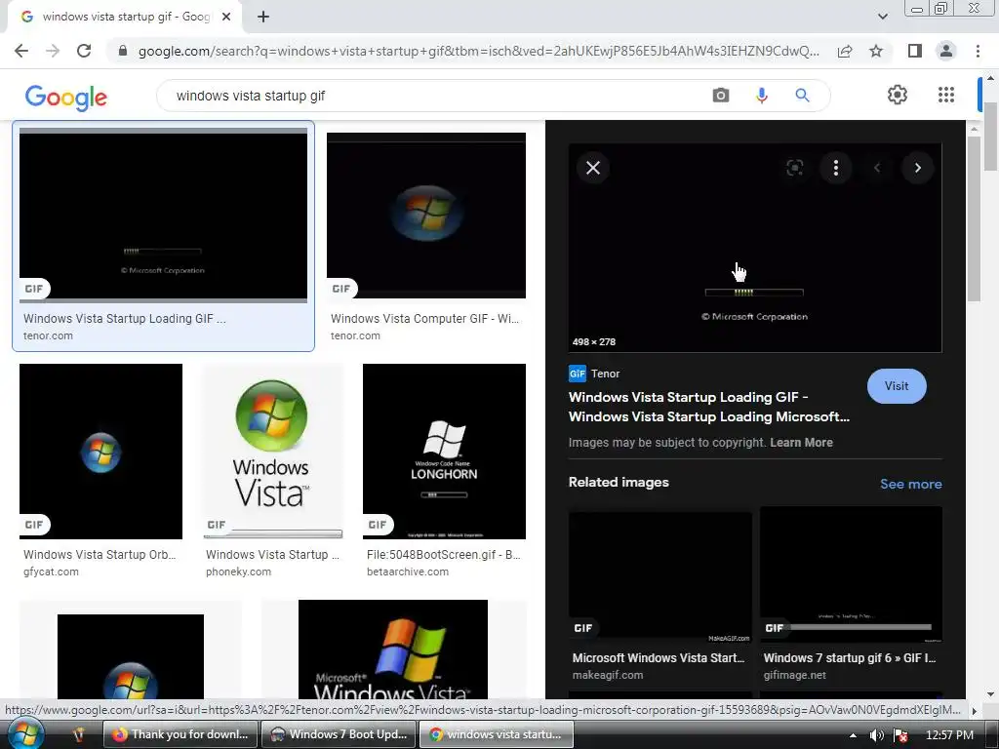This screenshot has height=749, width=999.
Task: Click the Visit button
Action: [897, 386]
